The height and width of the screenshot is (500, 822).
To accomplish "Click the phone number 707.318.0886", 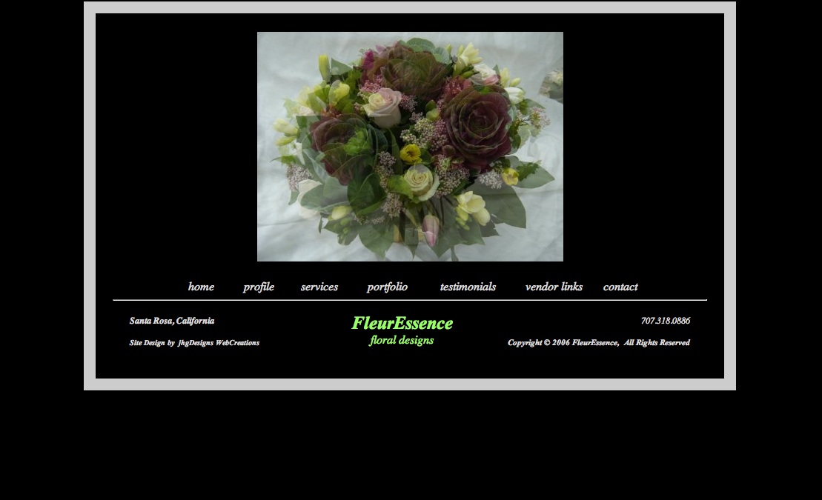I will [x=665, y=321].
